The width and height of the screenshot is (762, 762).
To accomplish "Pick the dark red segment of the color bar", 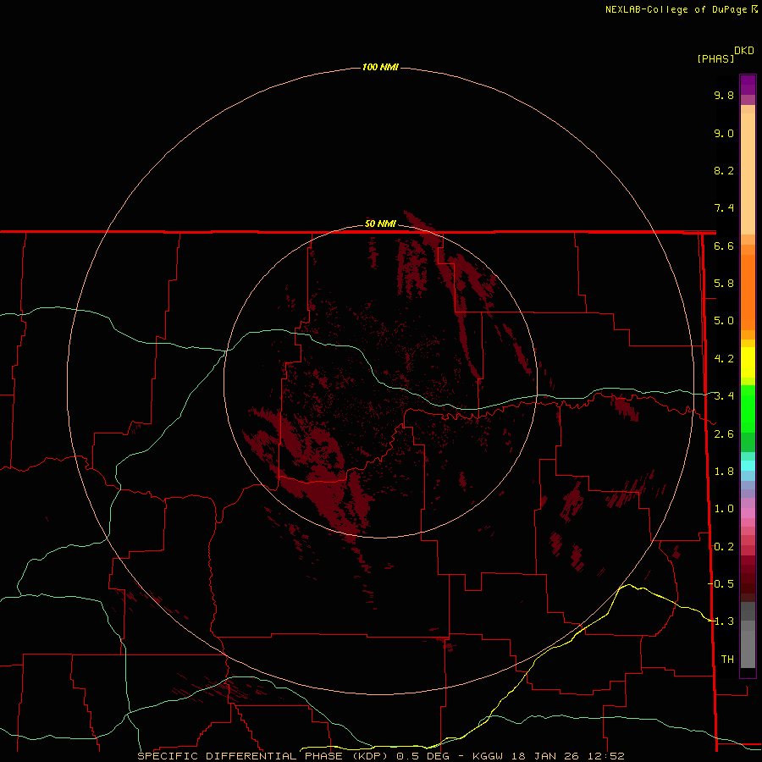I will click(x=748, y=578).
